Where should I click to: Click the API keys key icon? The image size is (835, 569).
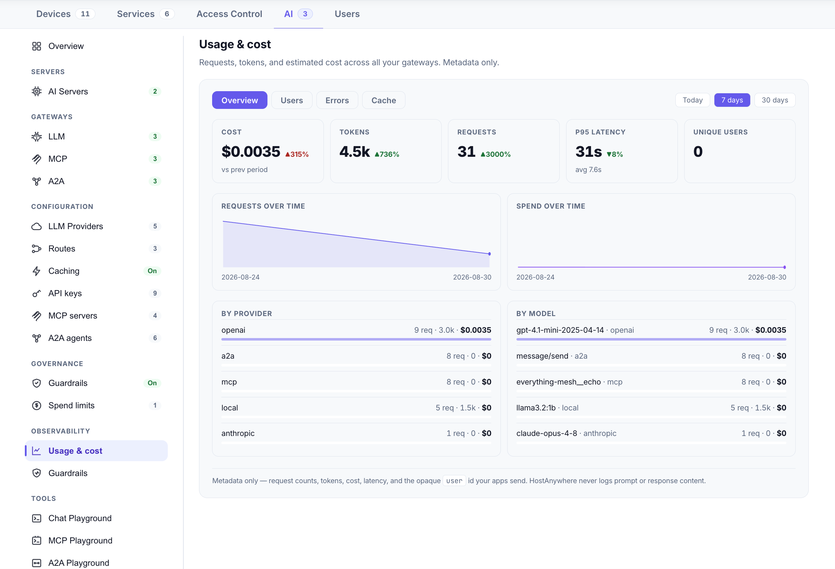click(x=37, y=293)
